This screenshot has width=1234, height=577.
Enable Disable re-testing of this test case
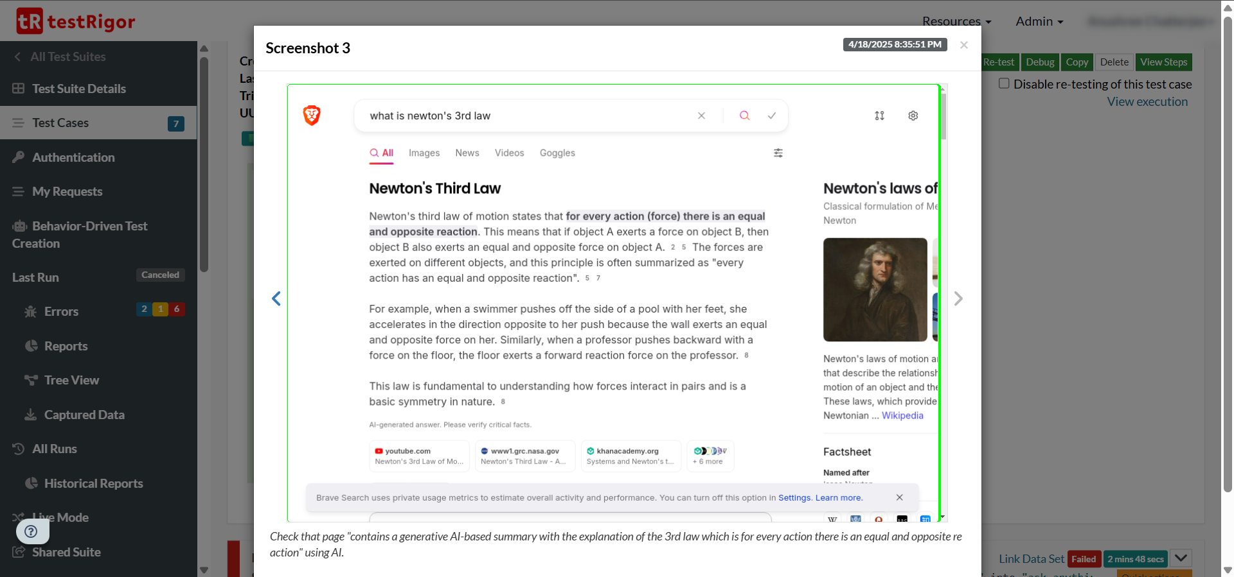tap(1004, 83)
